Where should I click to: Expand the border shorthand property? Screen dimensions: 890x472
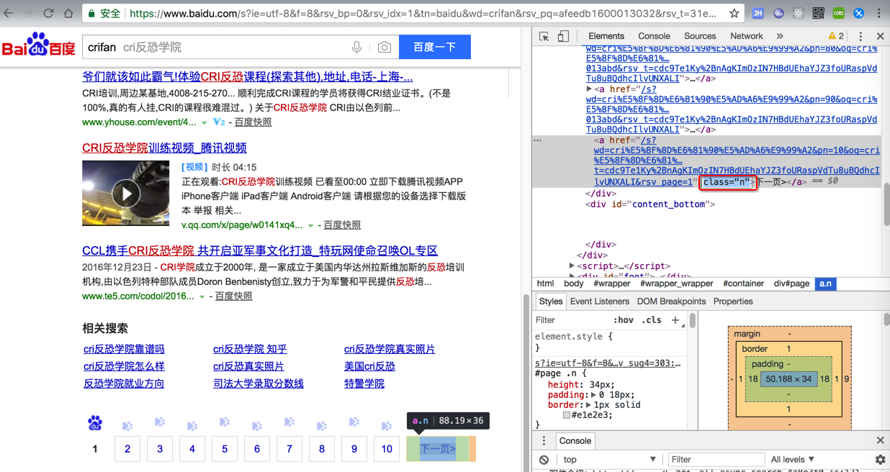[x=588, y=405]
